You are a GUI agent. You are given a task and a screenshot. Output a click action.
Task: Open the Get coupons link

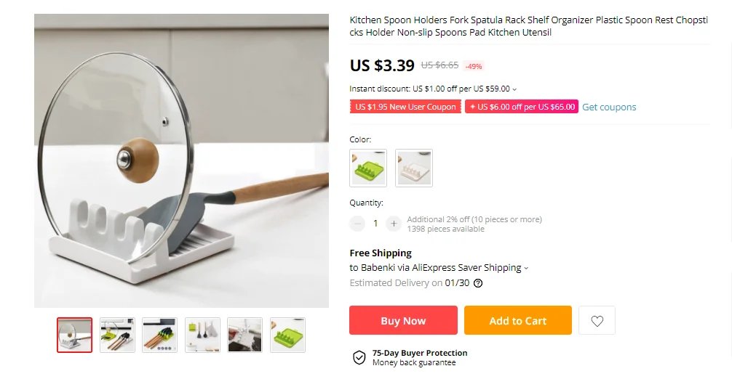coord(609,107)
